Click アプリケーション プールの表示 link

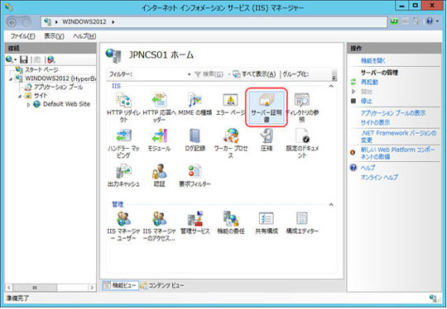pyautogui.click(x=393, y=113)
